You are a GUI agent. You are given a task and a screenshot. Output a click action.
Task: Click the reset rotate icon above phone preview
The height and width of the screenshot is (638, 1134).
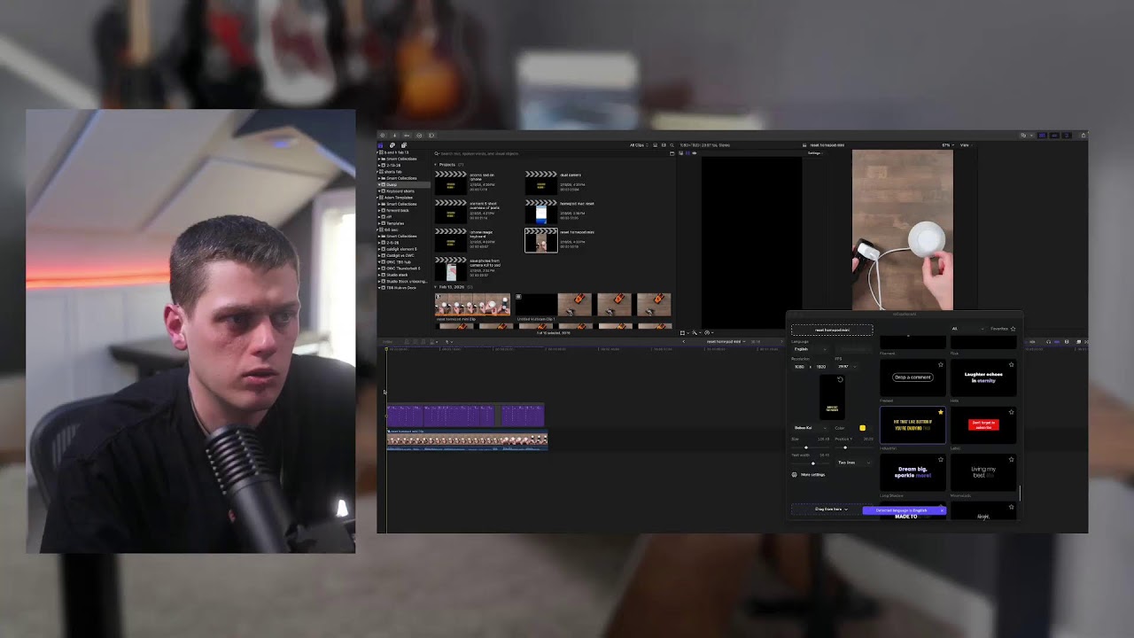pyautogui.click(x=840, y=379)
